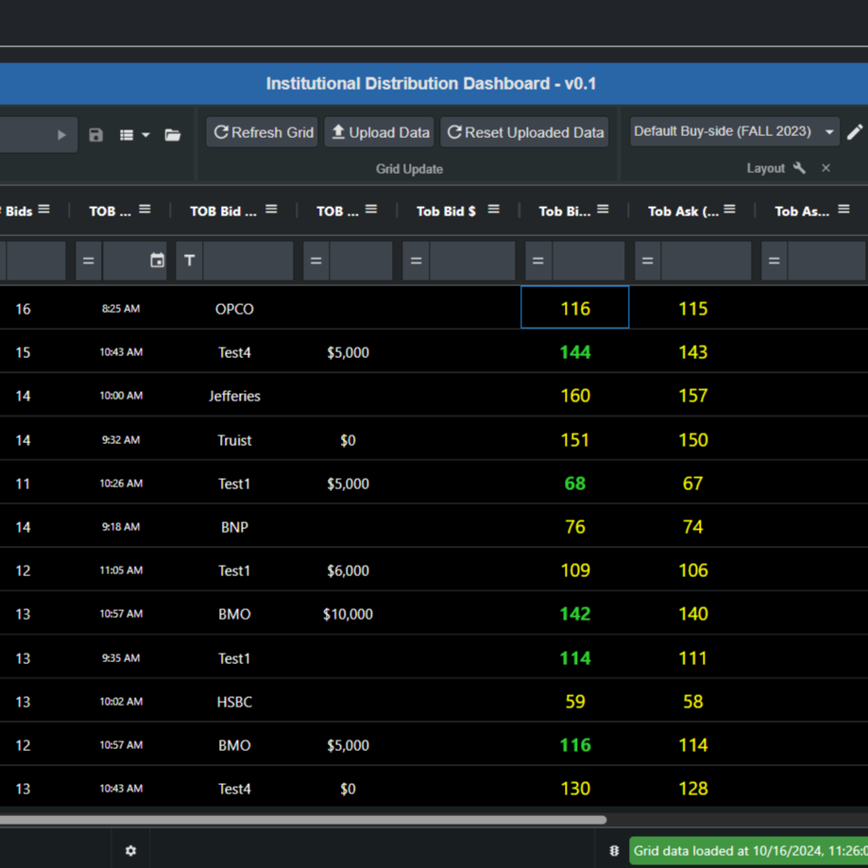The image size is (868, 868).
Task: Click equals operator under Tob As... column
Action: pyautogui.click(x=774, y=261)
